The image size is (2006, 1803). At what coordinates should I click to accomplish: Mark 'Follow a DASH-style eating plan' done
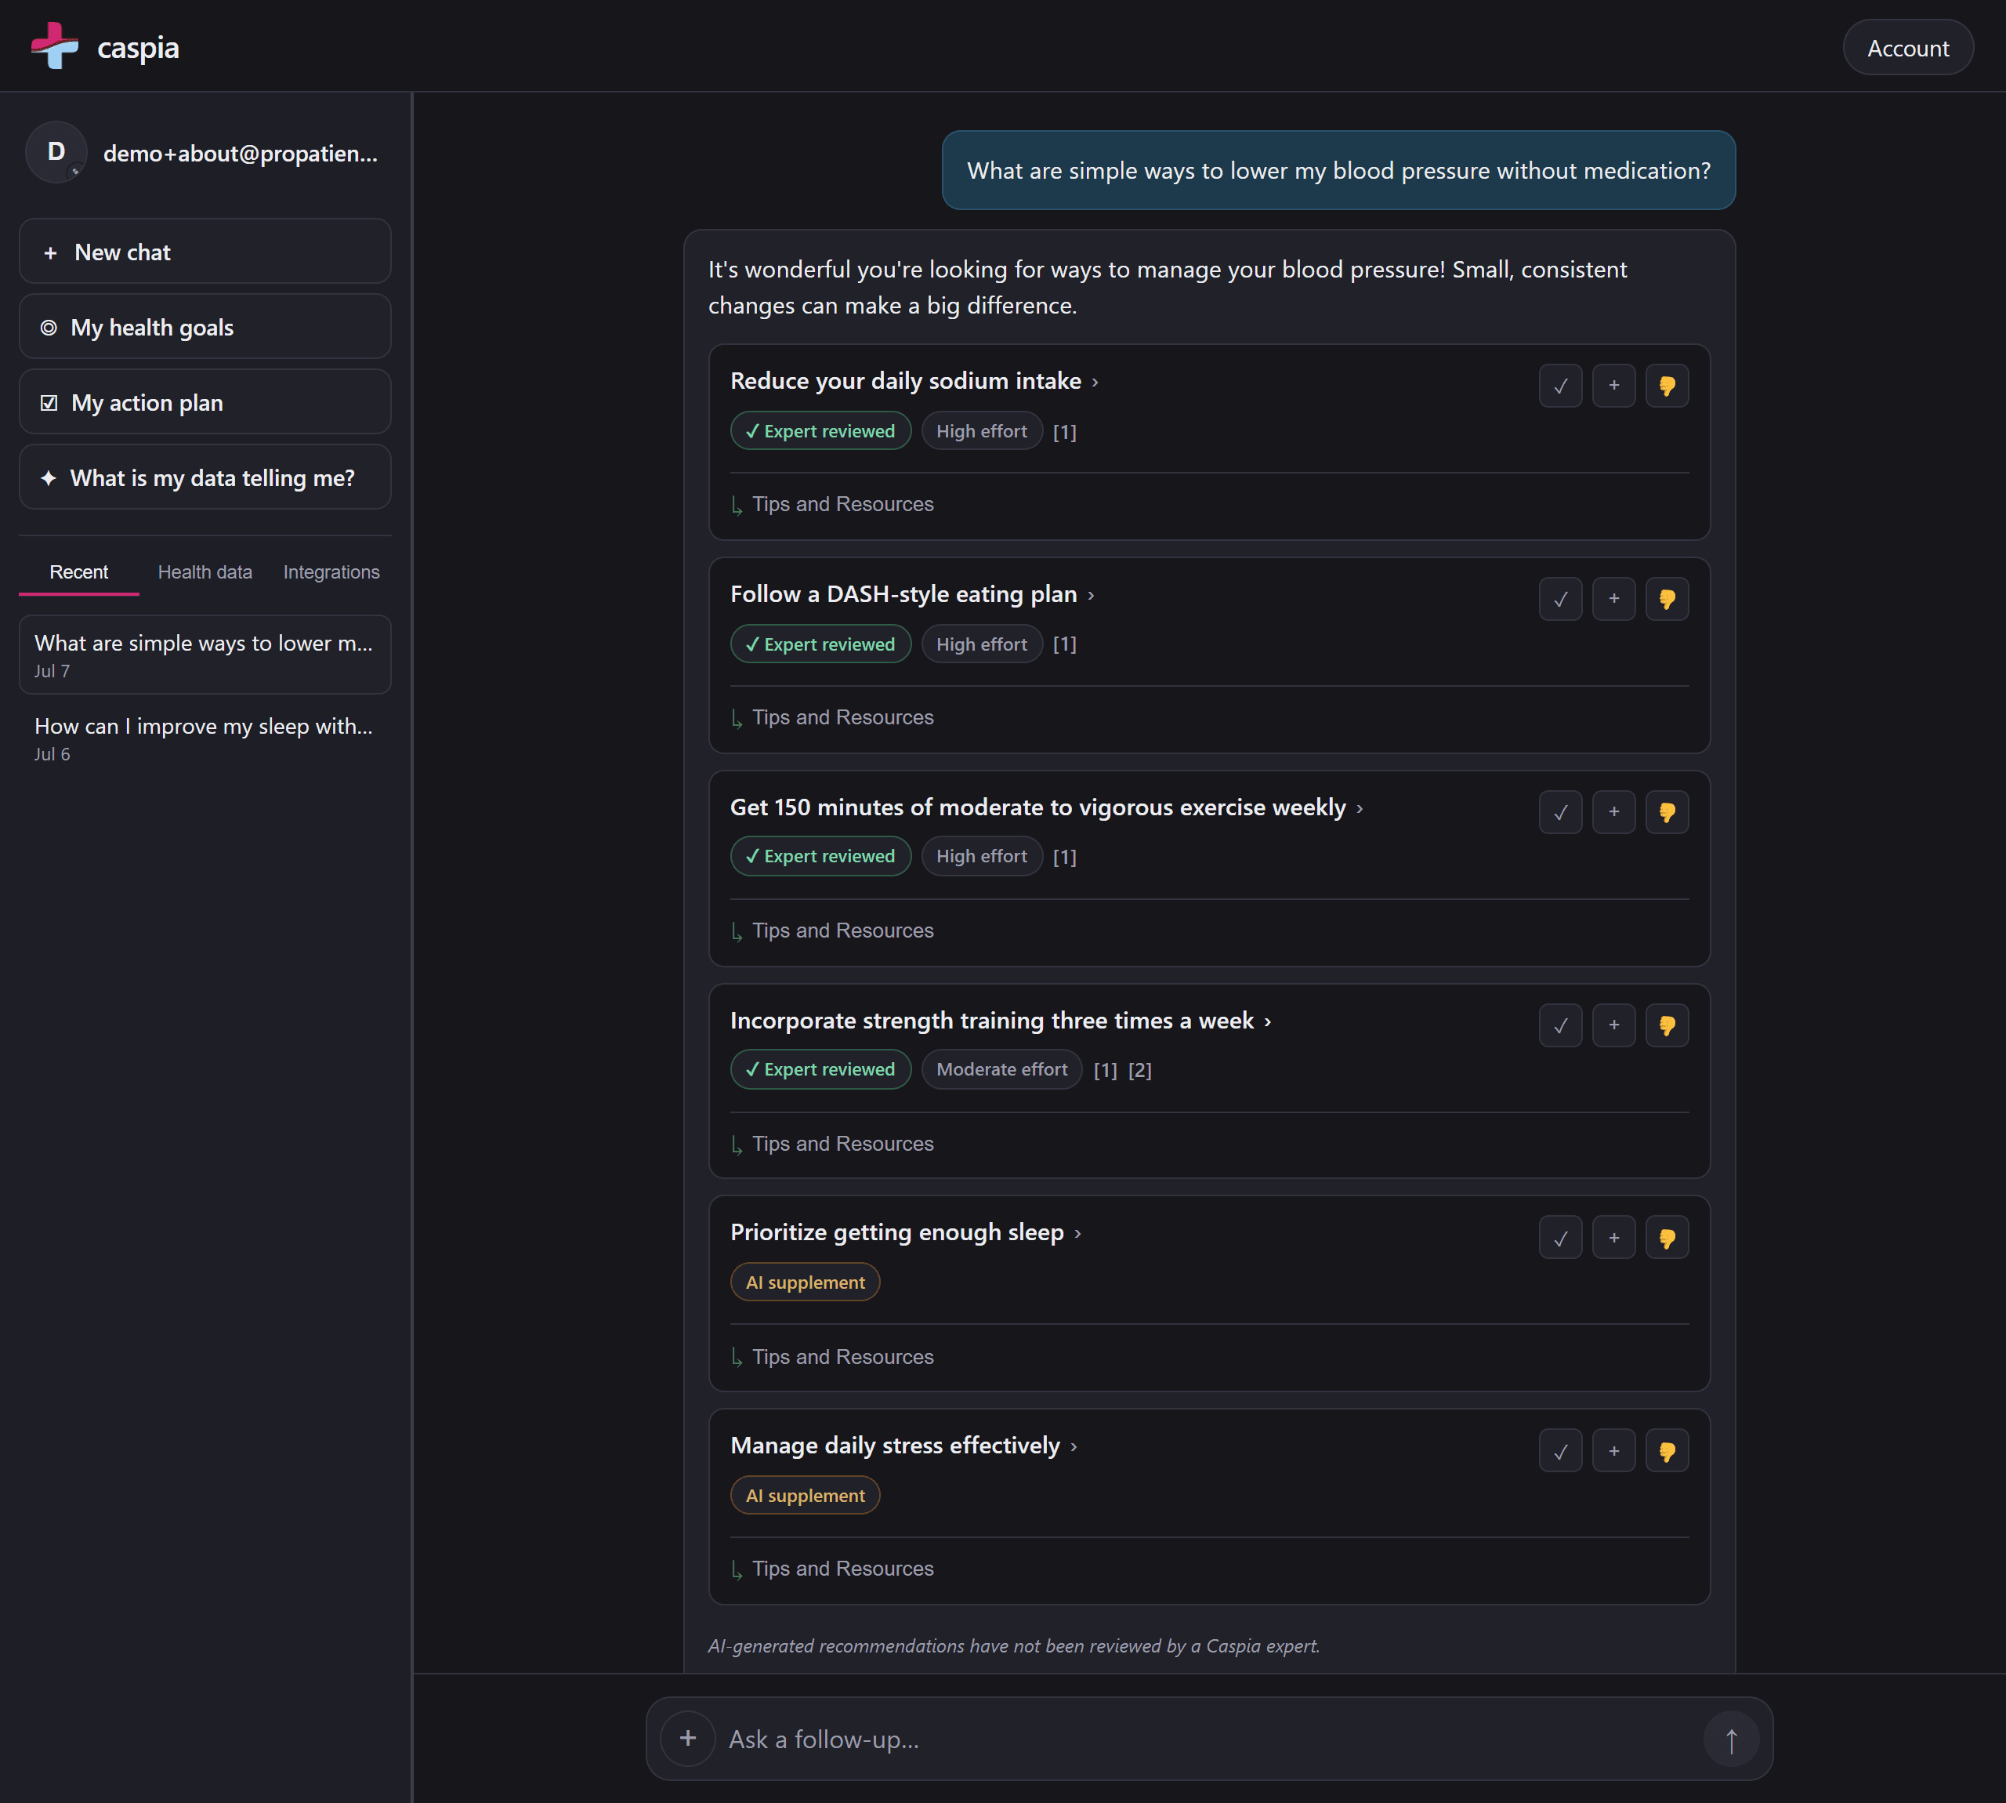[x=1560, y=598]
